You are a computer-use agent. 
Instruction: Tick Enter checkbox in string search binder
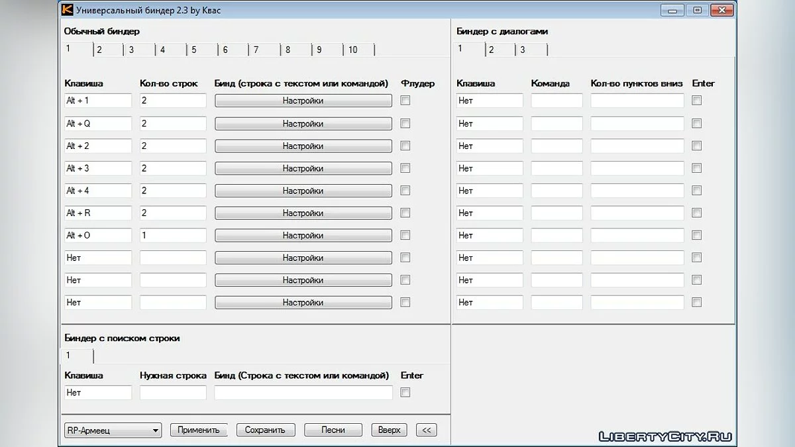pyautogui.click(x=405, y=392)
